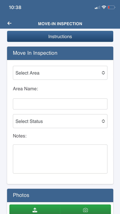This screenshot has width=120, height=214.
Task: Click inside the Notes text area
Action: pos(60,159)
